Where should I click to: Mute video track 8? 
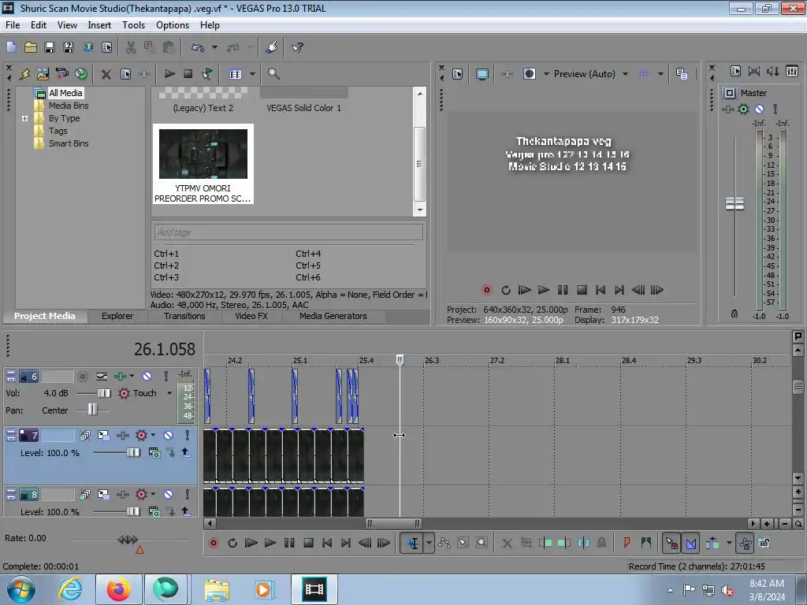(x=169, y=495)
